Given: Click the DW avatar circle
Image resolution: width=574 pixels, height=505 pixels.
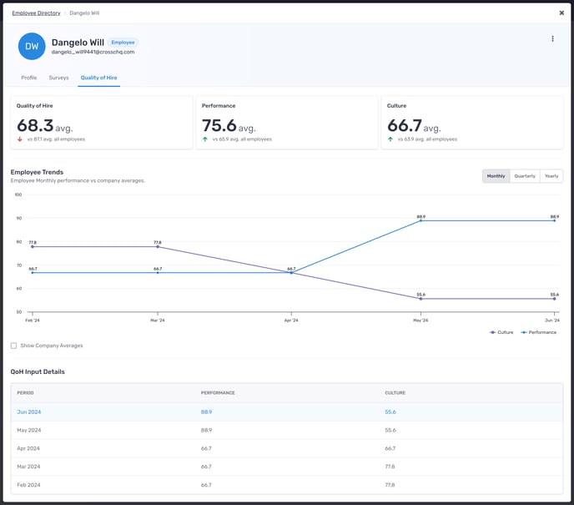Looking at the screenshot, I should 32,47.
